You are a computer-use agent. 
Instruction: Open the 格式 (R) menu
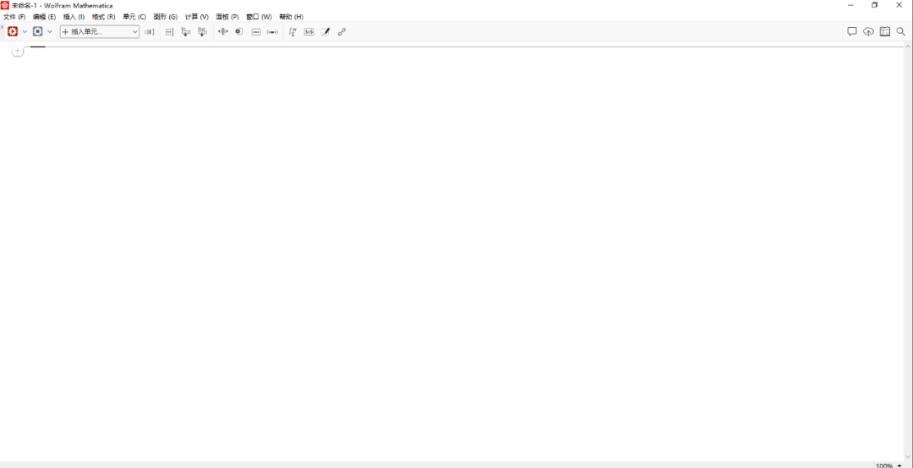pos(104,17)
